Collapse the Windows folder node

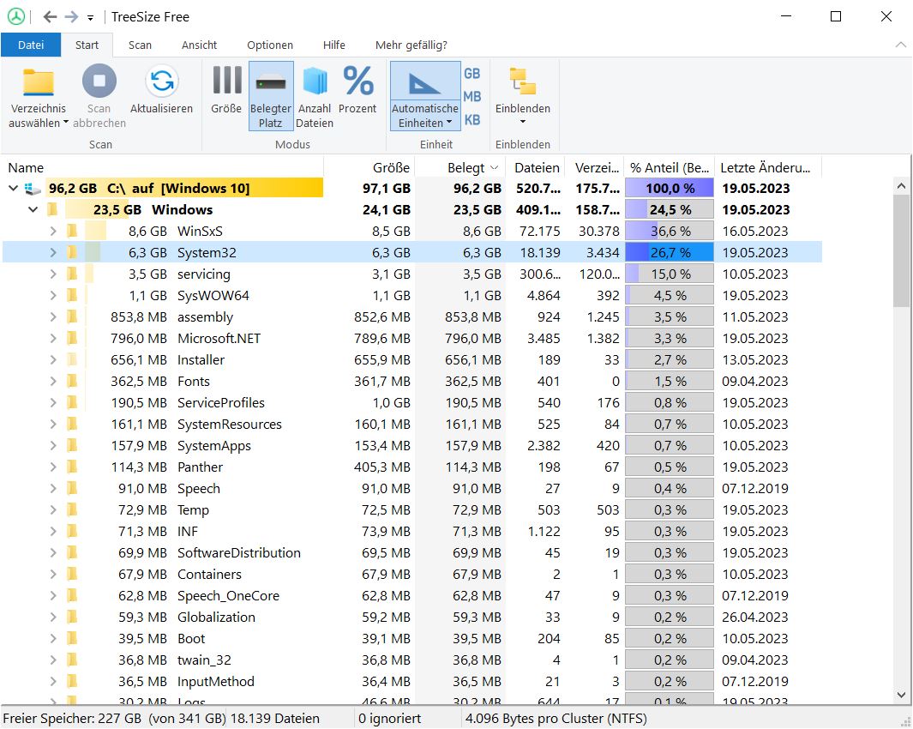tap(33, 210)
